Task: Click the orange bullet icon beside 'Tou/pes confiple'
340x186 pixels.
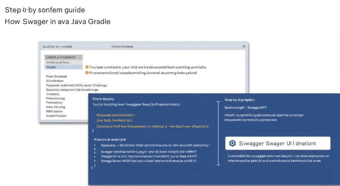Action: tap(87, 67)
